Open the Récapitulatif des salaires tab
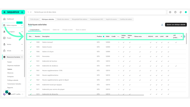Image resolution: width=190 pixels, height=107 pixels. click(x=80, y=19)
